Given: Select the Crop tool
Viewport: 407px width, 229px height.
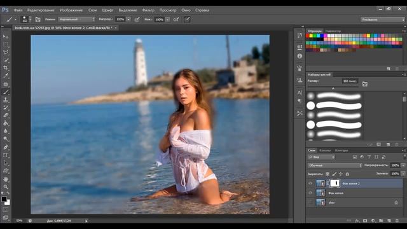Looking at the screenshot, I should tap(6, 68).
